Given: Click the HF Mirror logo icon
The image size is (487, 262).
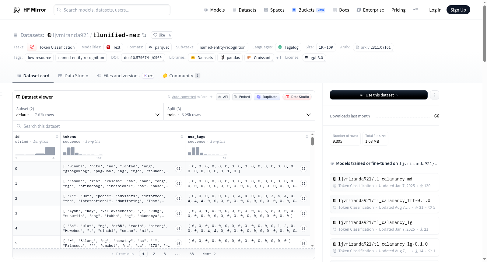Looking at the screenshot, I should (x=17, y=10).
